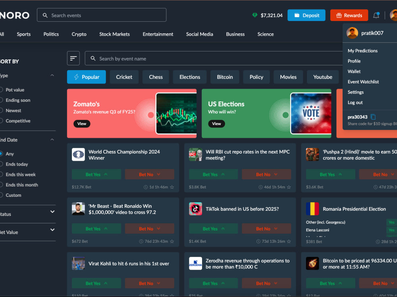Select the Ends today option
The image size is (397, 297).
pos(14,164)
